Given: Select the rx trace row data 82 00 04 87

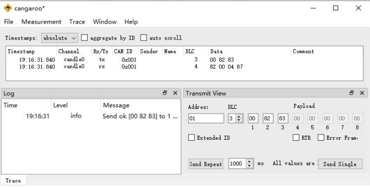Looking at the screenshot, I should tap(226, 67).
